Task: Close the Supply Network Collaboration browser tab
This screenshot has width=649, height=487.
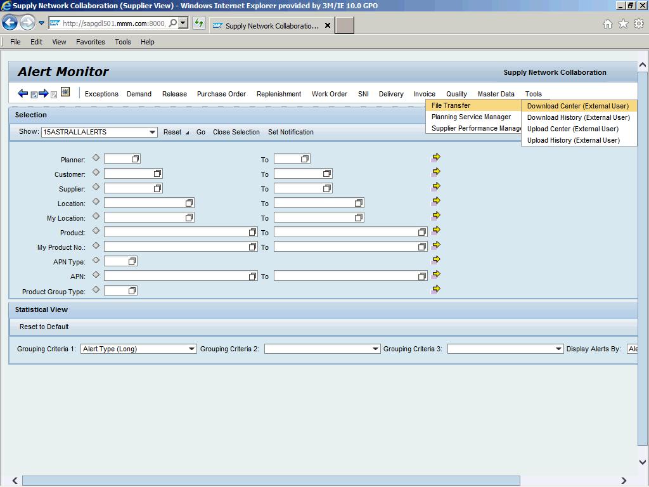Action: click(328, 25)
